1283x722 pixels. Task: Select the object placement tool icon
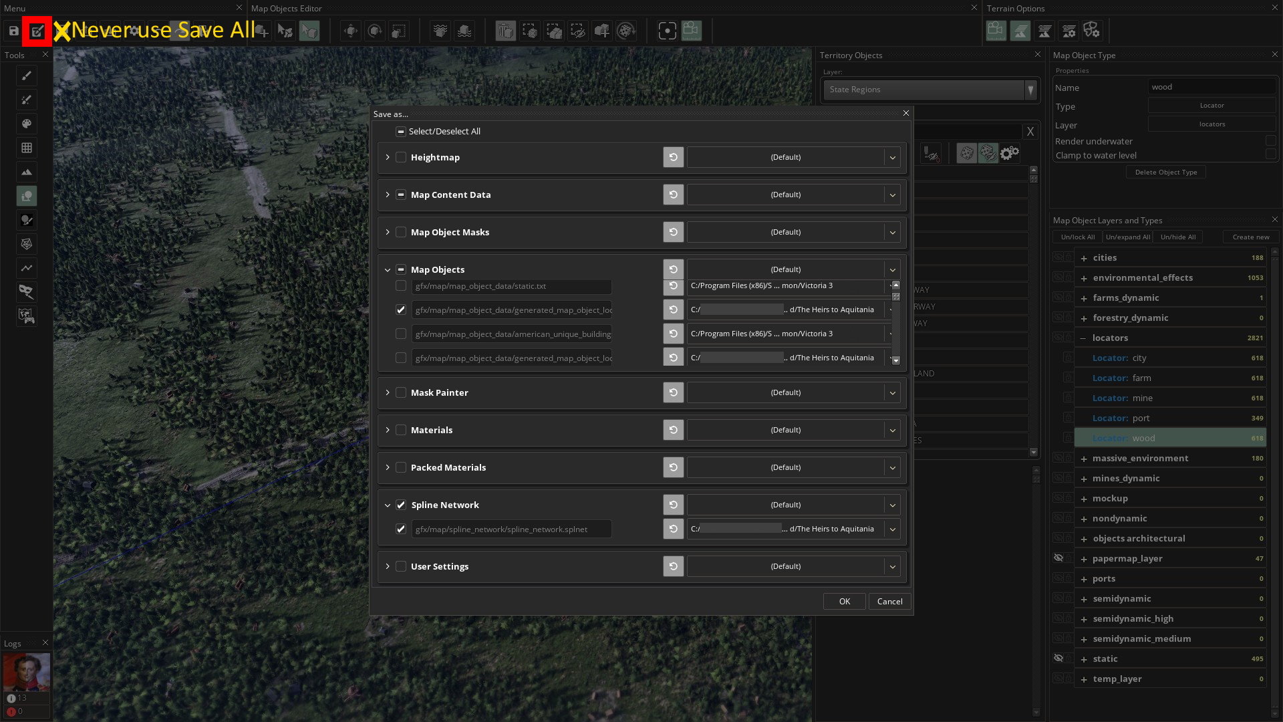pyautogui.click(x=27, y=196)
